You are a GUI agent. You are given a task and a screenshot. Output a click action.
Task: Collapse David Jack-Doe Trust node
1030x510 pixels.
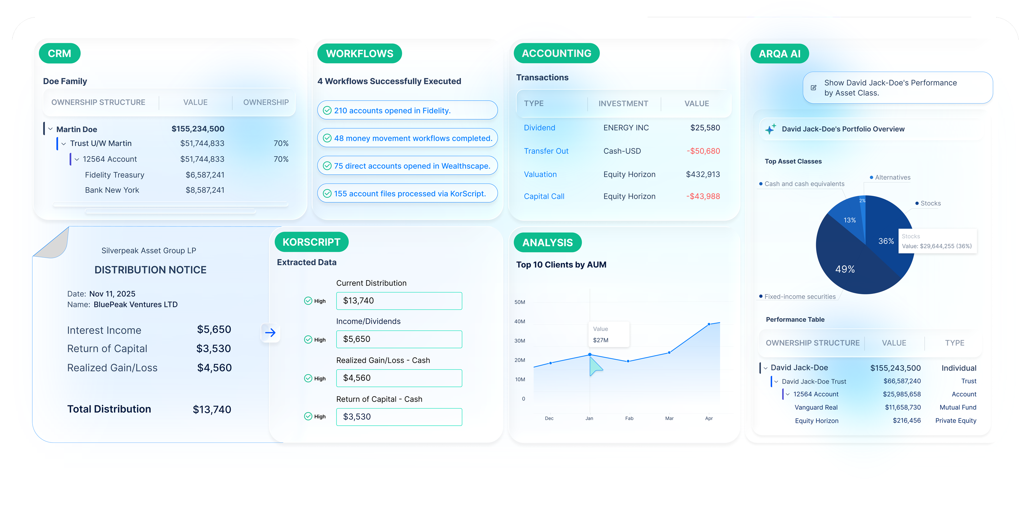coord(776,382)
